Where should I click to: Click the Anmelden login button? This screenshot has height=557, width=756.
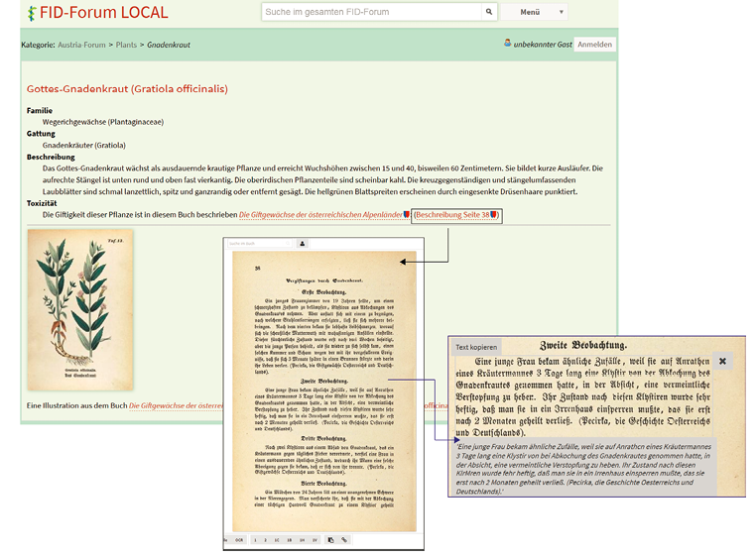point(594,45)
